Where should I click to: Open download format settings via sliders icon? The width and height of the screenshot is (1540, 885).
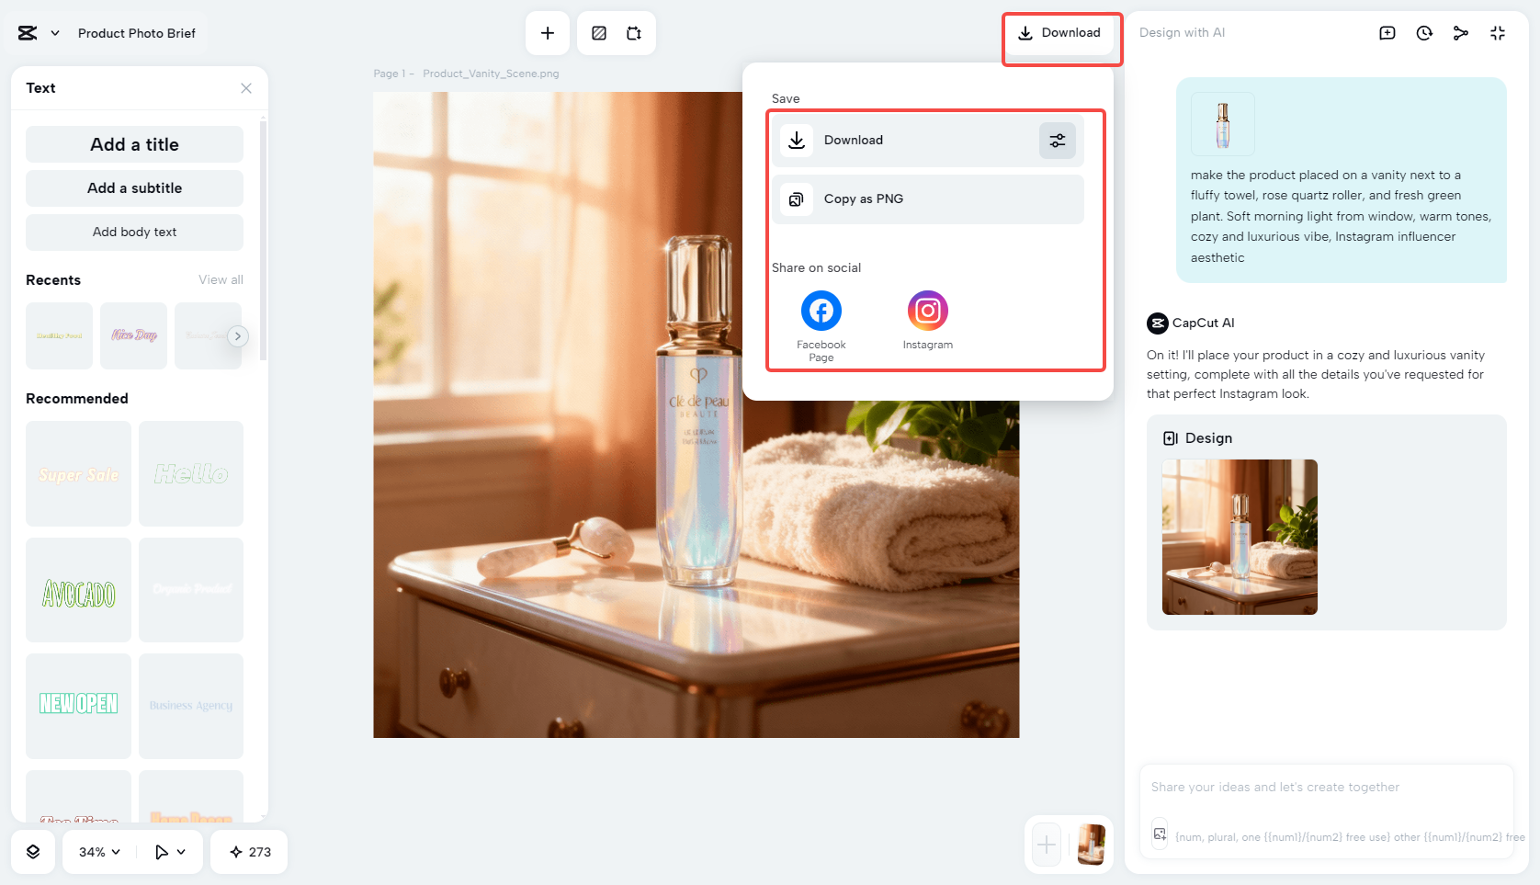(1057, 140)
